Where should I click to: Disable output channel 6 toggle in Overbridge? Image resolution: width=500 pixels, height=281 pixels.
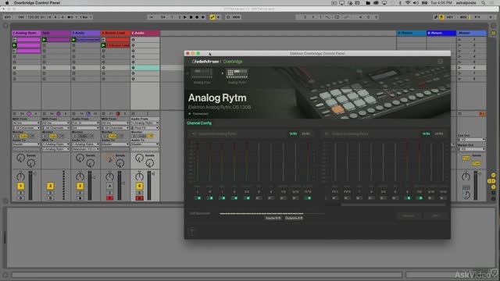coord(408,198)
